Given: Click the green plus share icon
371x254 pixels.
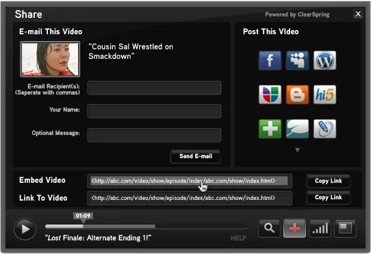Looking at the screenshot, I should (270, 129).
